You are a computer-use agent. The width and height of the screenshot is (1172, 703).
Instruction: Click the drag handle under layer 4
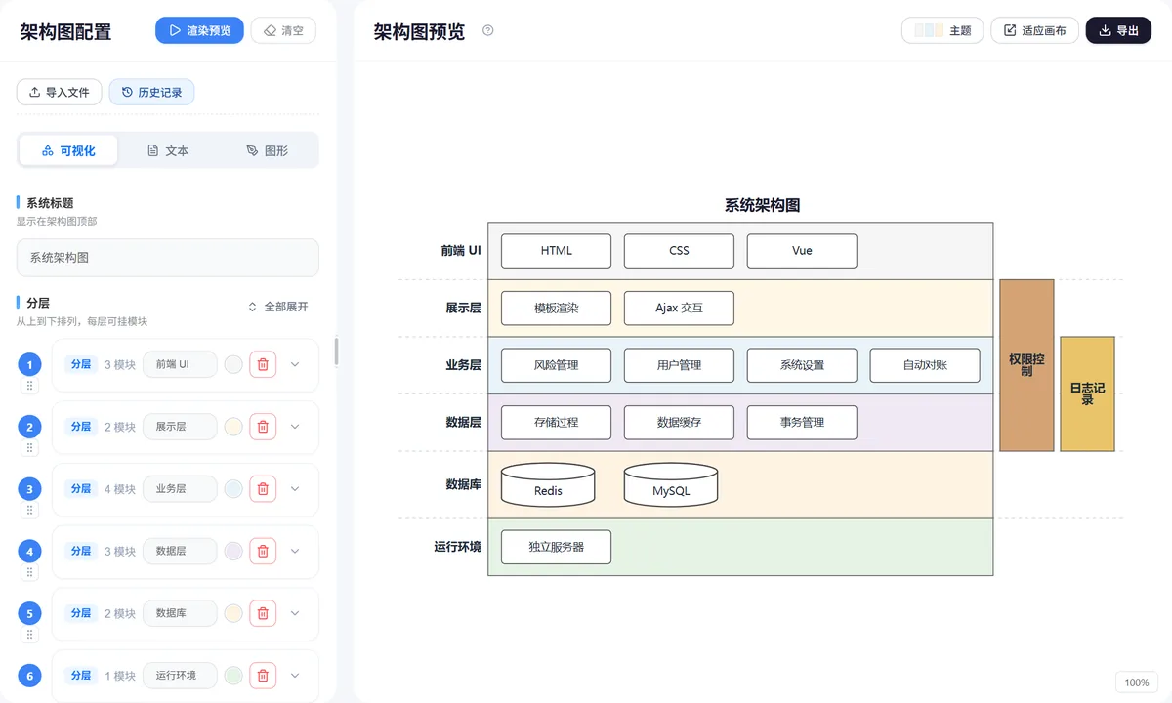pos(30,572)
